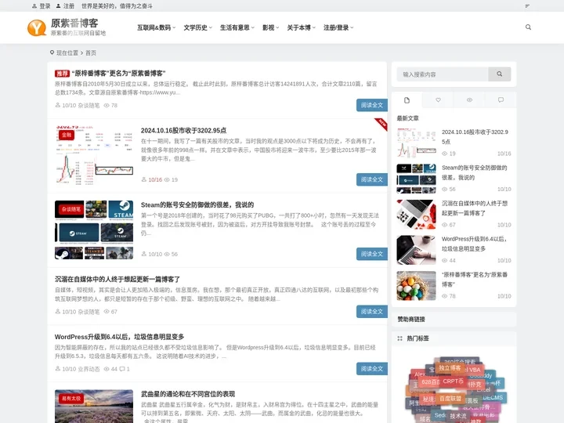The width and height of the screenshot is (564, 423).
Task: Click the 技术流 tag in tag cloud
Action: [457, 416]
